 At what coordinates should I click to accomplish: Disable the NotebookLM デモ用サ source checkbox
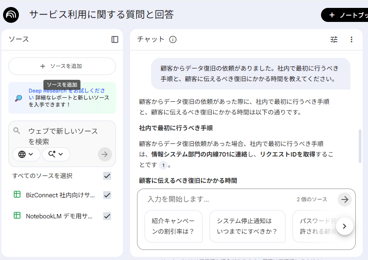pos(107,216)
